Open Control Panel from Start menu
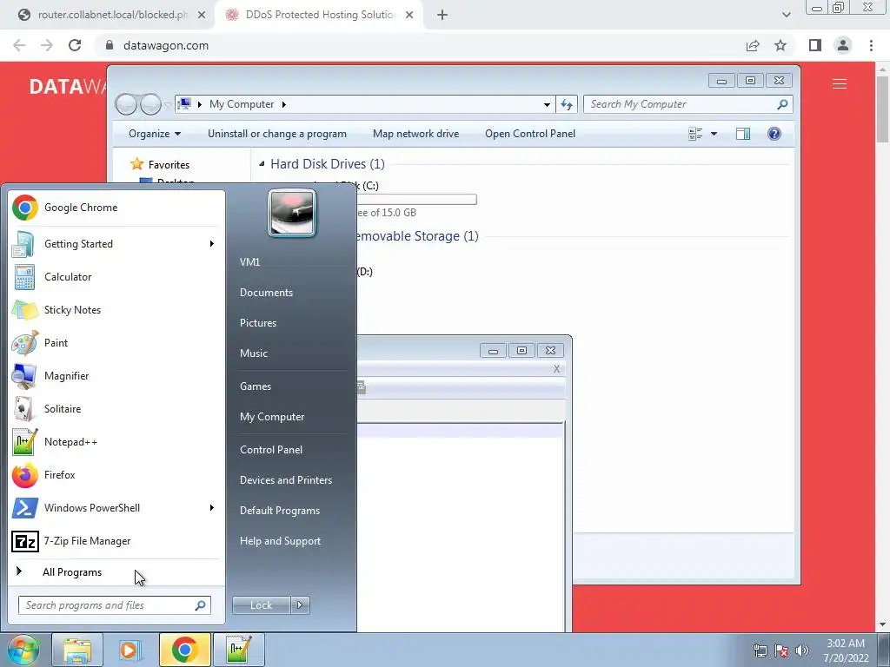This screenshot has width=890, height=667. click(271, 450)
